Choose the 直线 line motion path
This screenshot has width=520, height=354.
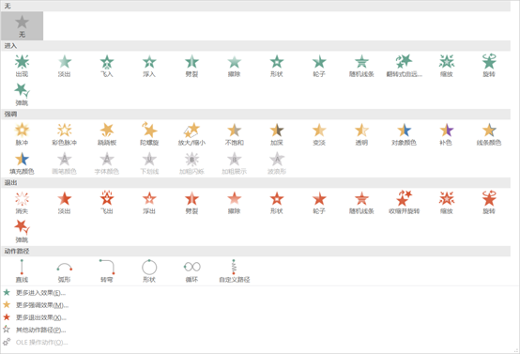tap(22, 271)
